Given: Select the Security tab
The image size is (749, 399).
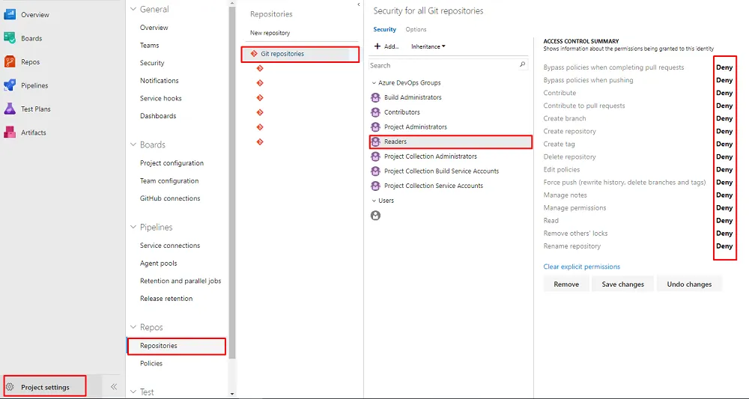Looking at the screenshot, I should click(x=384, y=29).
